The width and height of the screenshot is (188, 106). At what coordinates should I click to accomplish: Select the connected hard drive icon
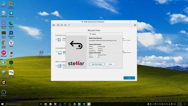[60, 53]
